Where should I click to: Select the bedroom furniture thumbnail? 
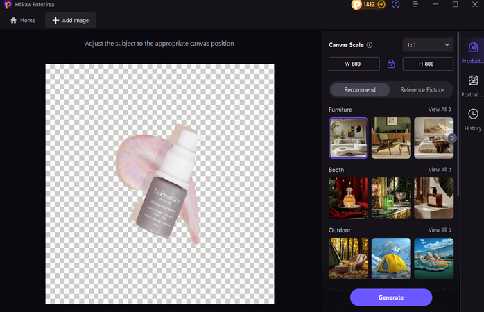point(433,138)
